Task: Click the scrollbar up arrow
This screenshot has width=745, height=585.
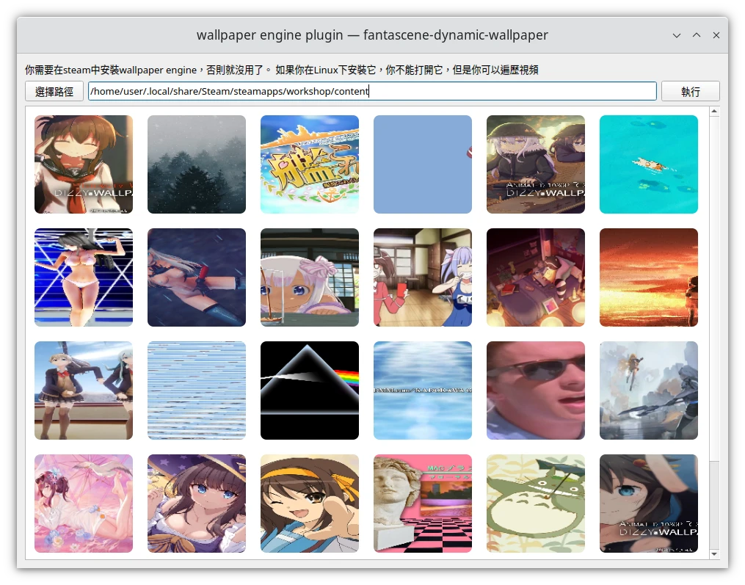Action: (x=714, y=112)
